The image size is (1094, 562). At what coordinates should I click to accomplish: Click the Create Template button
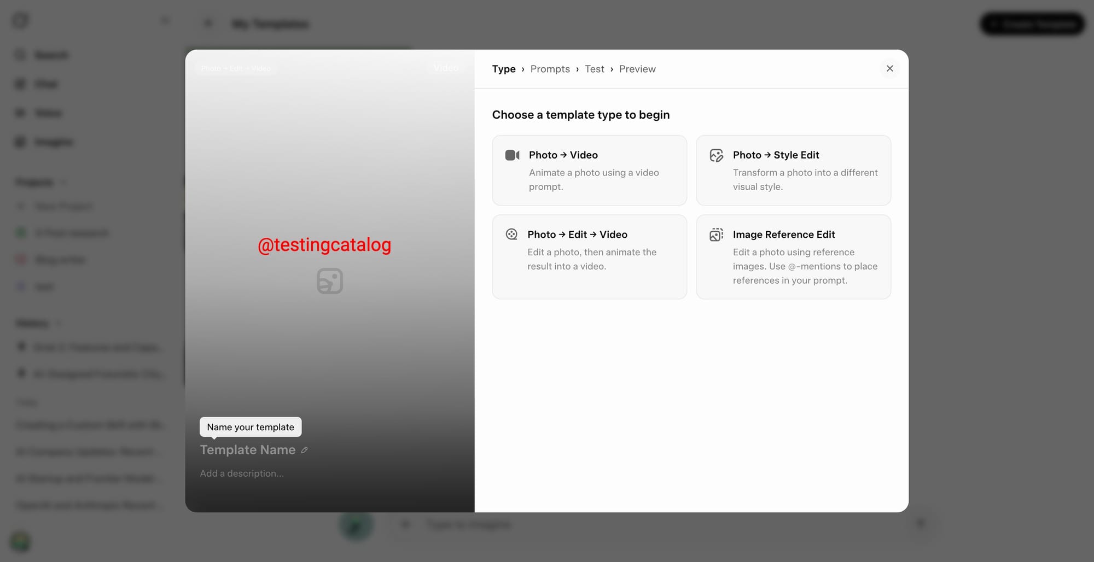click(1032, 24)
